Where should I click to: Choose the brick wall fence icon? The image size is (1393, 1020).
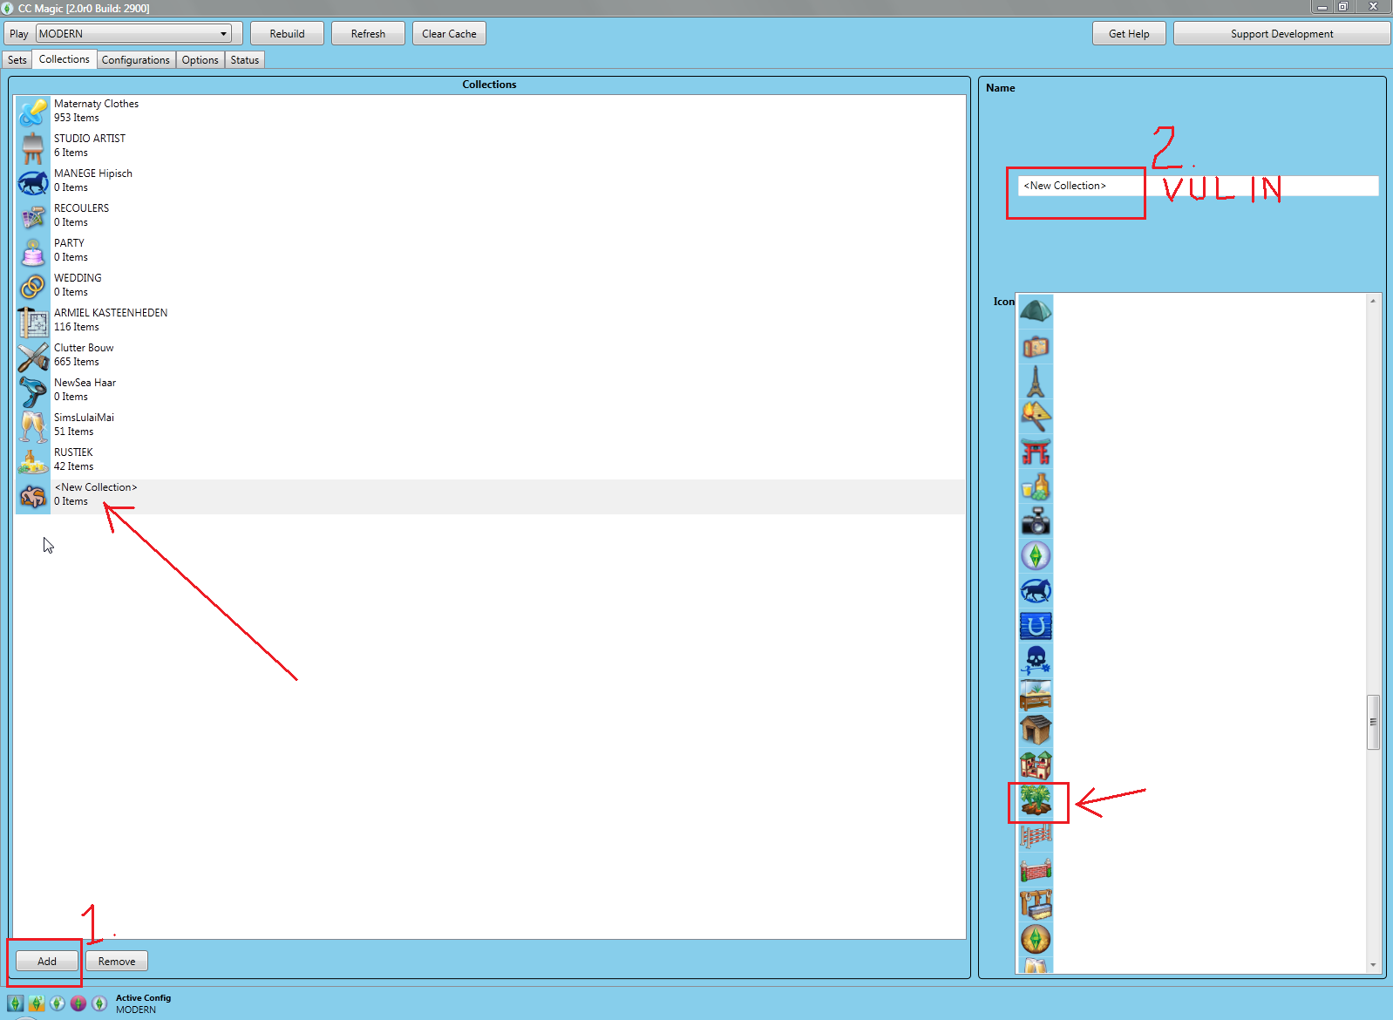click(x=1036, y=869)
